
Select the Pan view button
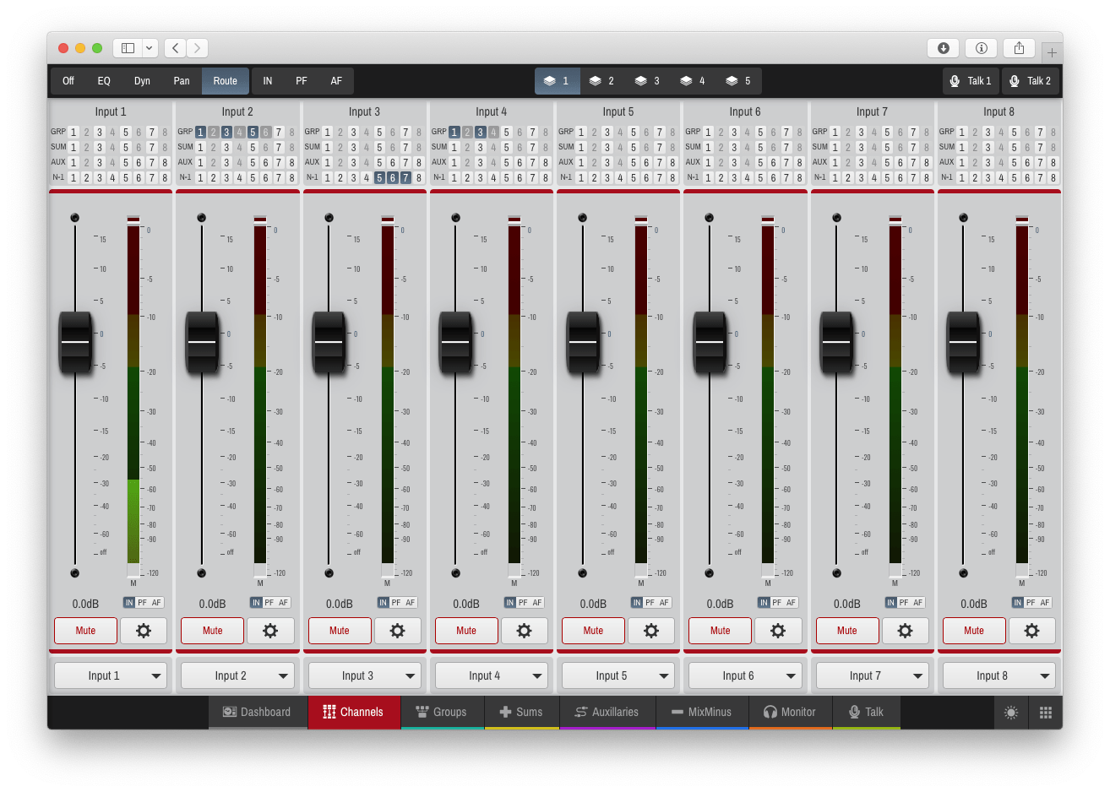182,81
